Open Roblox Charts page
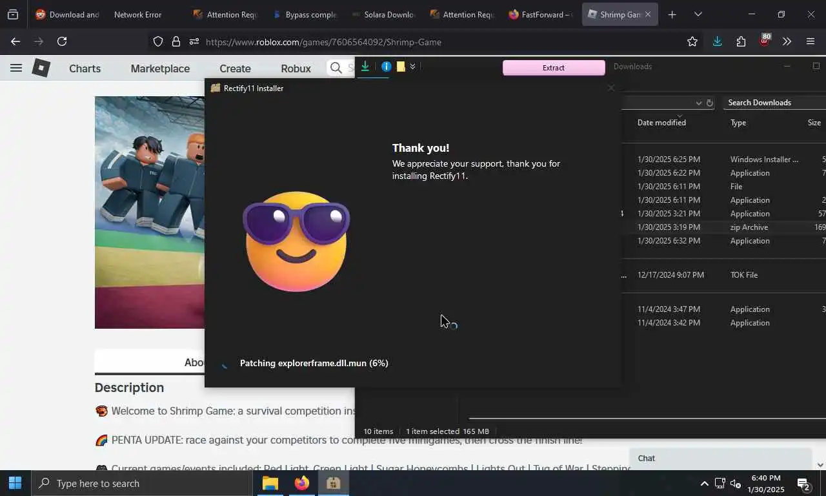 pyautogui.click(x=85, y=68)
